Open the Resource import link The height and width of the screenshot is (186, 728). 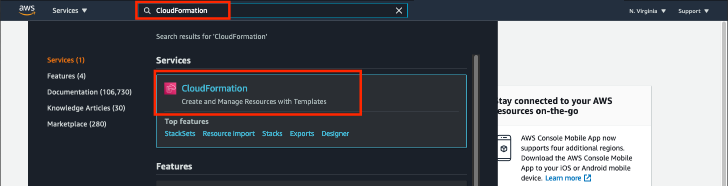click(229, 133)
